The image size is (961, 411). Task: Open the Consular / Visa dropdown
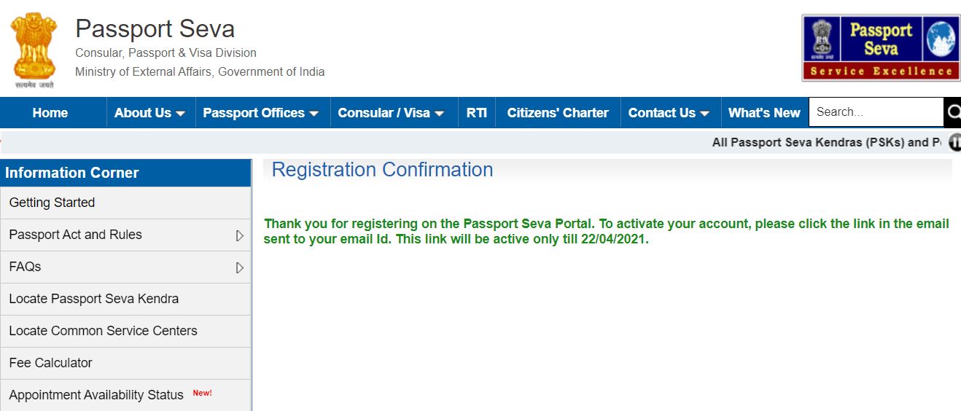click(392, 113)
